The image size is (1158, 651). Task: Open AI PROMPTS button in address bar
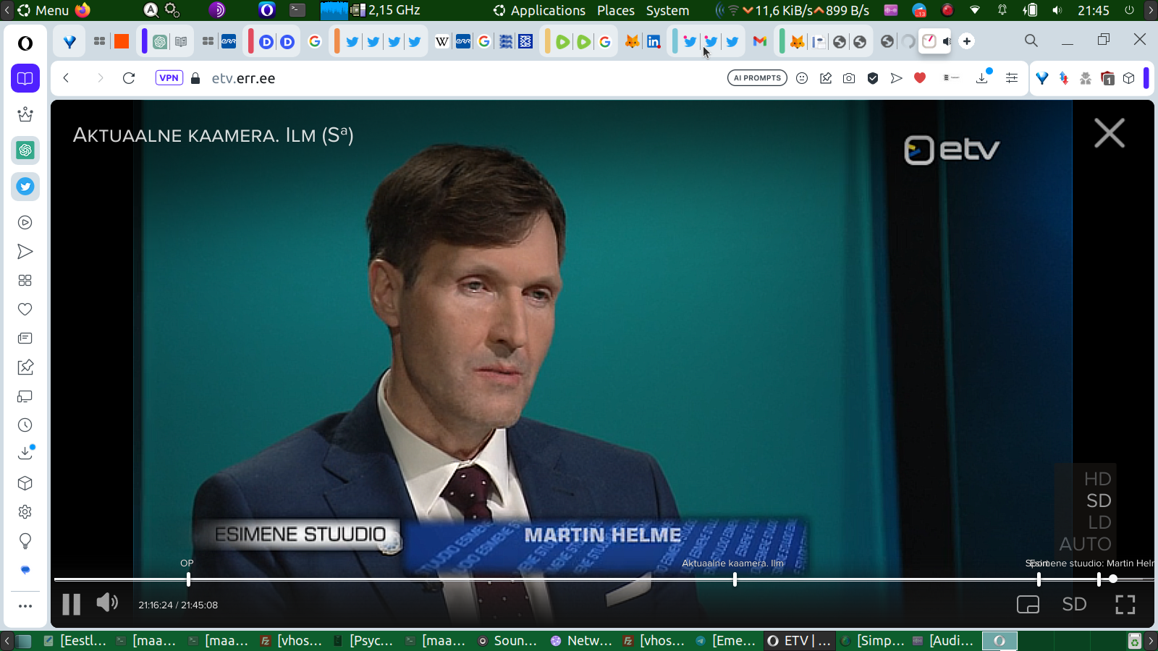(757, 78)
